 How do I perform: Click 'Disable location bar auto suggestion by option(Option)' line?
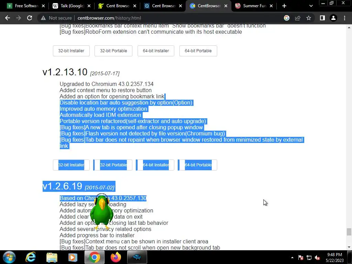pos(126,102)
